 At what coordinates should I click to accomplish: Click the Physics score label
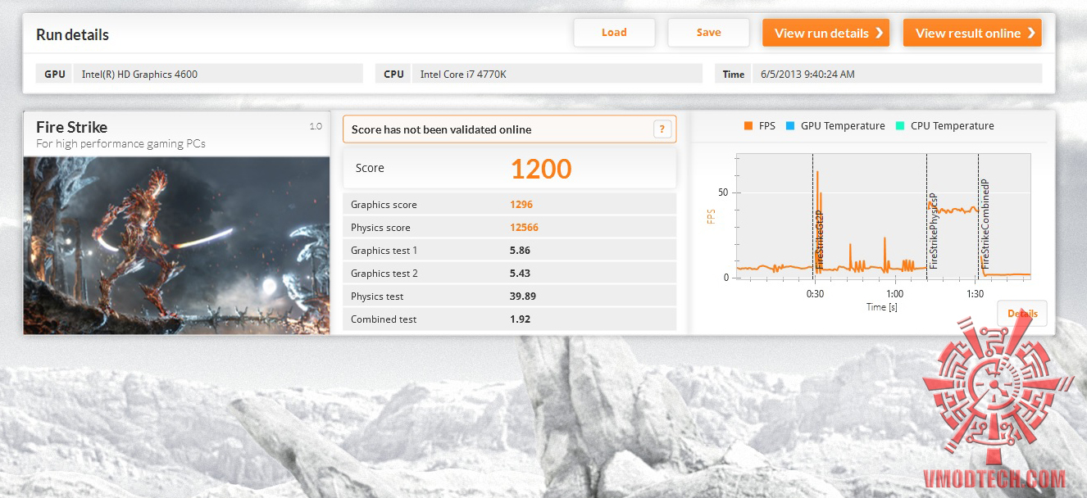point(380,228)
